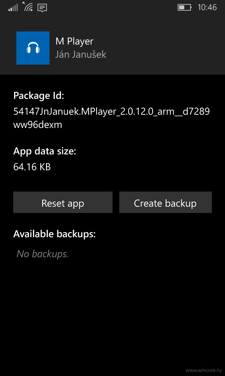This screenshot has width=225, height=376.
Task: Tap the No backups placeholder text
Action: click(x=42, y=254)
